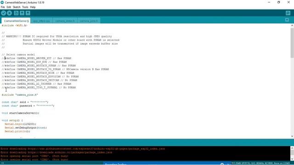This screenshot has height=165, width=294.
Task: Save the sketch with the Save icon
Action: point(28,13)
